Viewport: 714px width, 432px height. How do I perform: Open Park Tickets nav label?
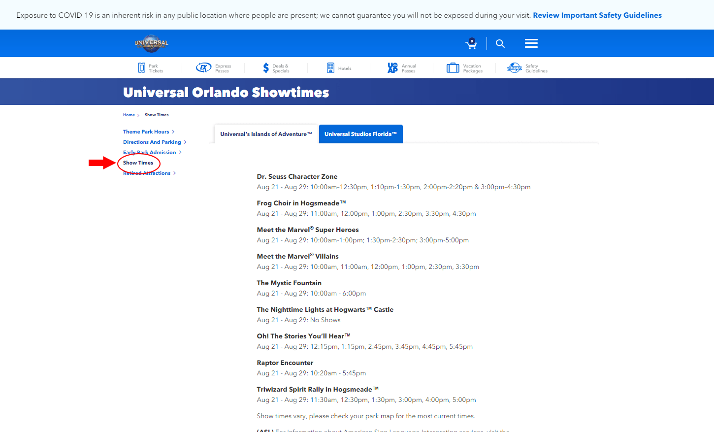tap(156, 68)
